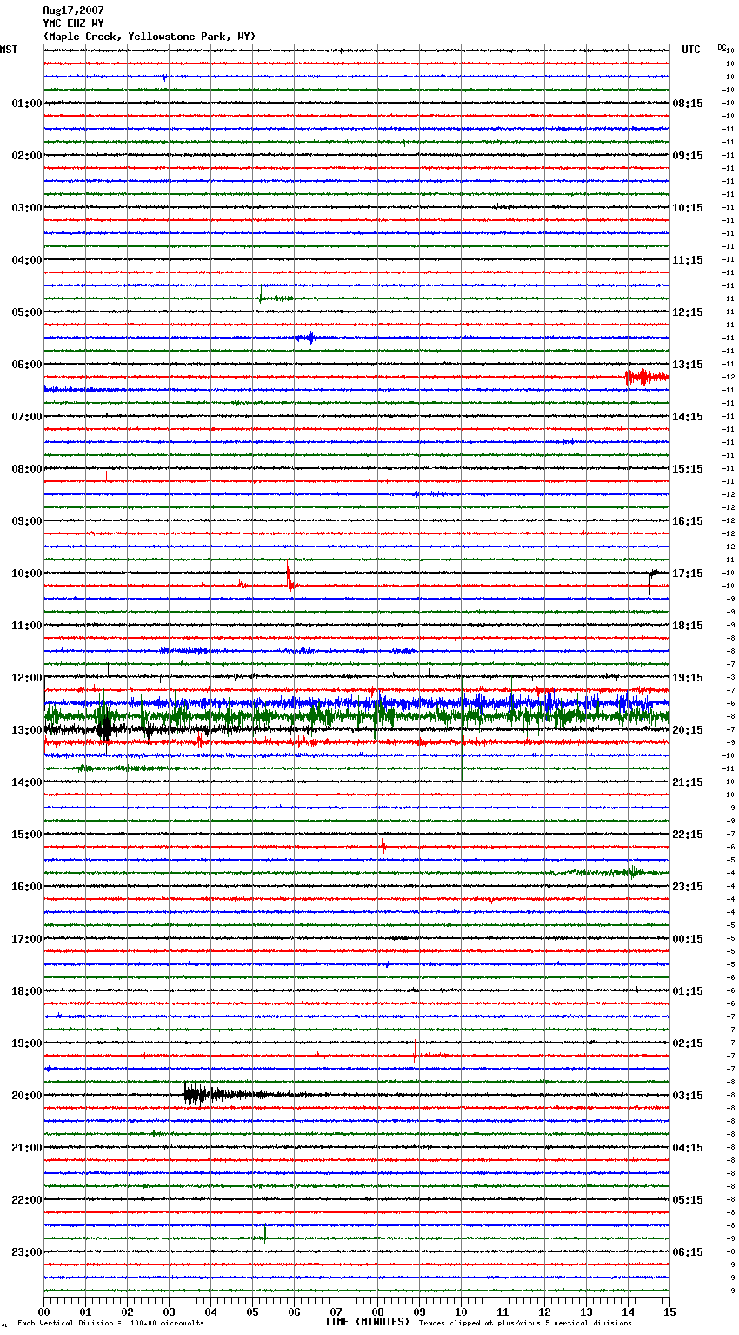Pick the 03:00 MST time label
739x1335 pixels.
click(27, 208)
